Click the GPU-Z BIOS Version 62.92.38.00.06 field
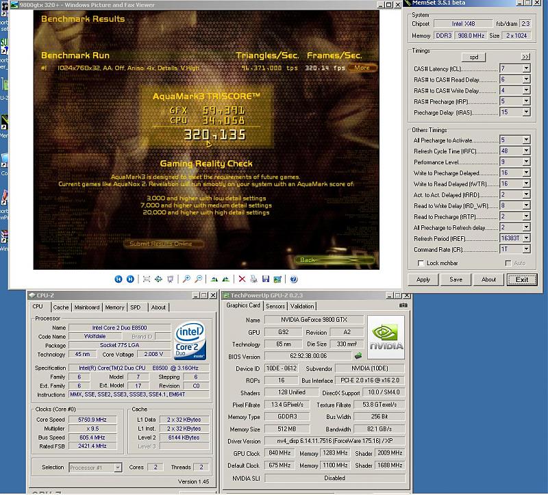Image resolution: width=548 pixels, height=495 pixels. coord(308,356)
